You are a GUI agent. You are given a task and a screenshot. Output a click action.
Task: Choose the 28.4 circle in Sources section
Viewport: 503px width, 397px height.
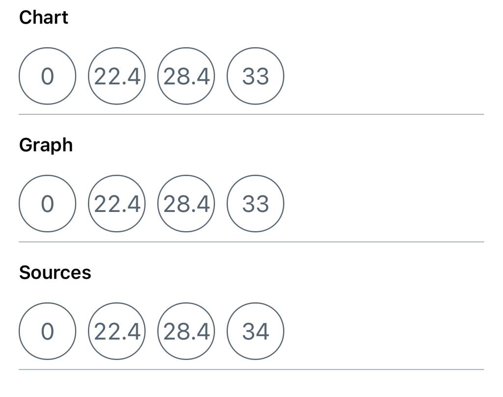tap(186, 331)
